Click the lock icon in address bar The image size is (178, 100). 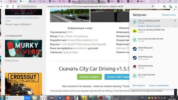18,6
